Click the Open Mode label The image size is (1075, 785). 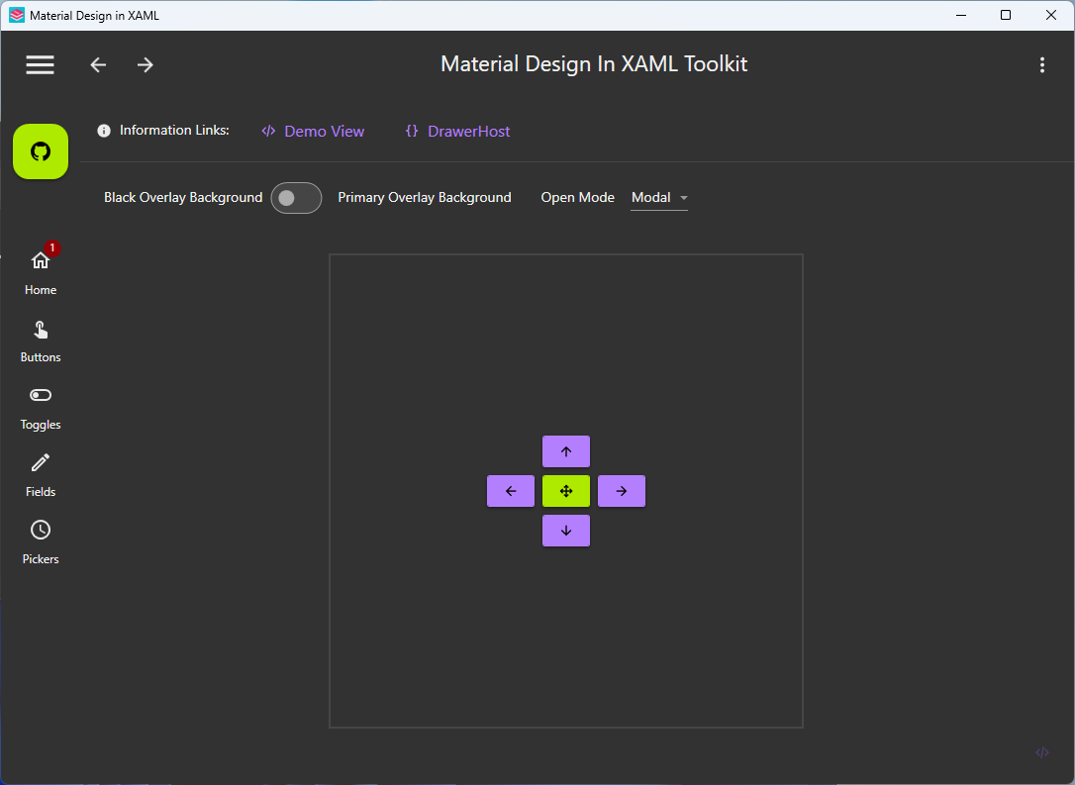(x=577, y=197)
